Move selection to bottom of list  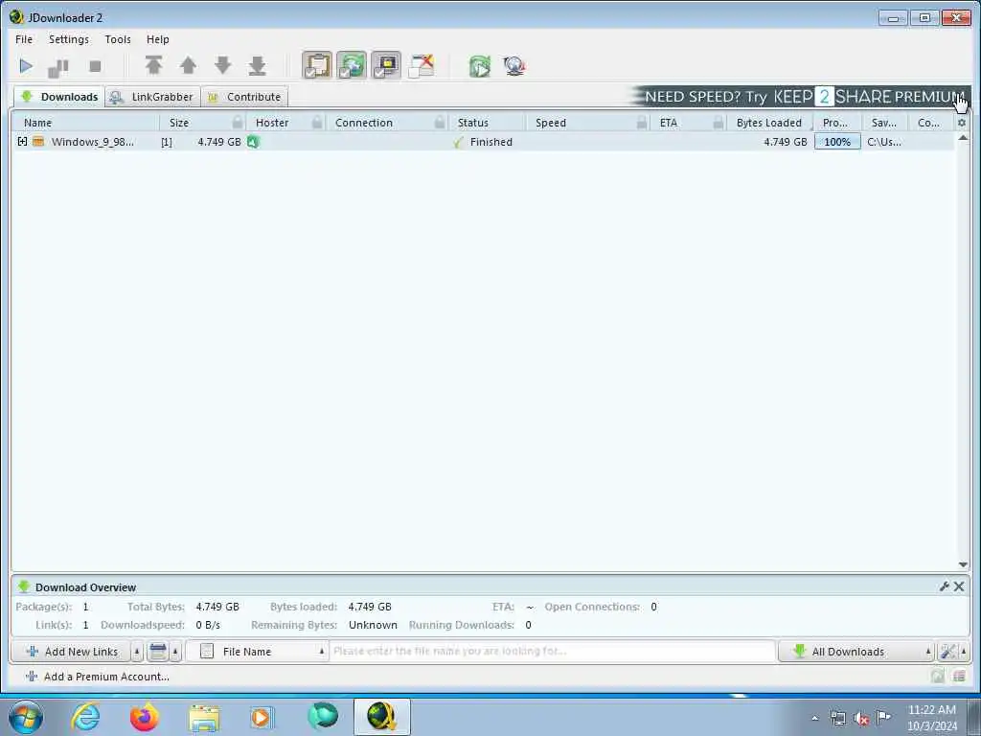(x=257, y=65)
